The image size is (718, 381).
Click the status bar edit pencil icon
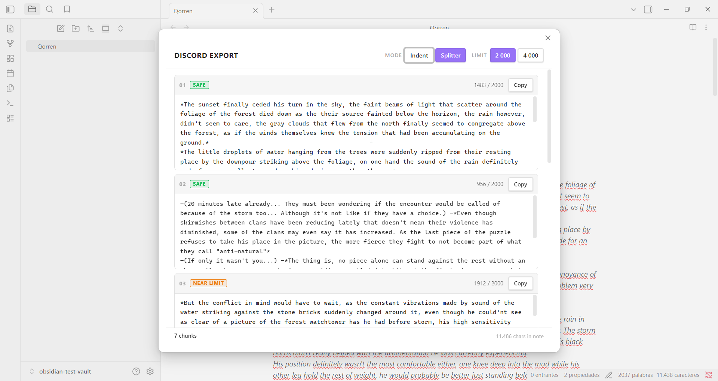point(609,375)
